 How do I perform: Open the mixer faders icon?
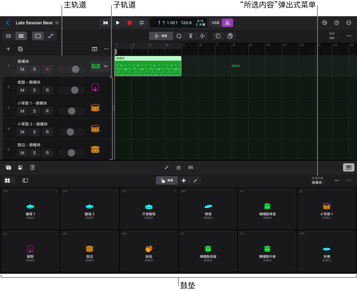coord(190,167)
